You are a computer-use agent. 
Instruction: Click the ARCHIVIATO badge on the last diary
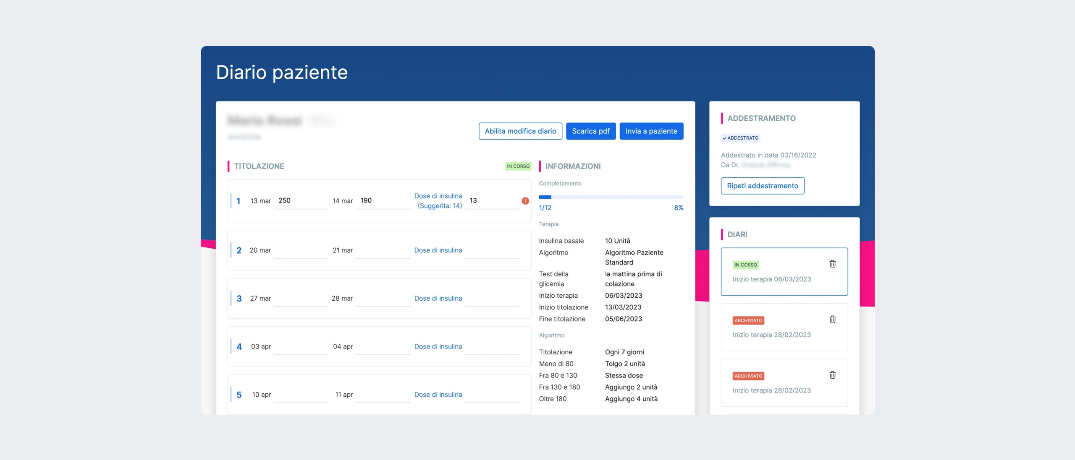pos(748,376)
